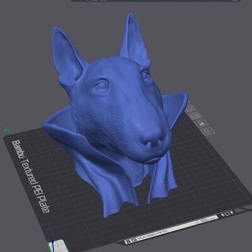
Task: Click the plate layout list icon
Action: coord(195,115)
